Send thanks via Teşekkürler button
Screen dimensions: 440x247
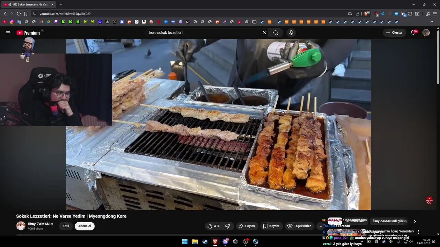[x=299, y=226]
